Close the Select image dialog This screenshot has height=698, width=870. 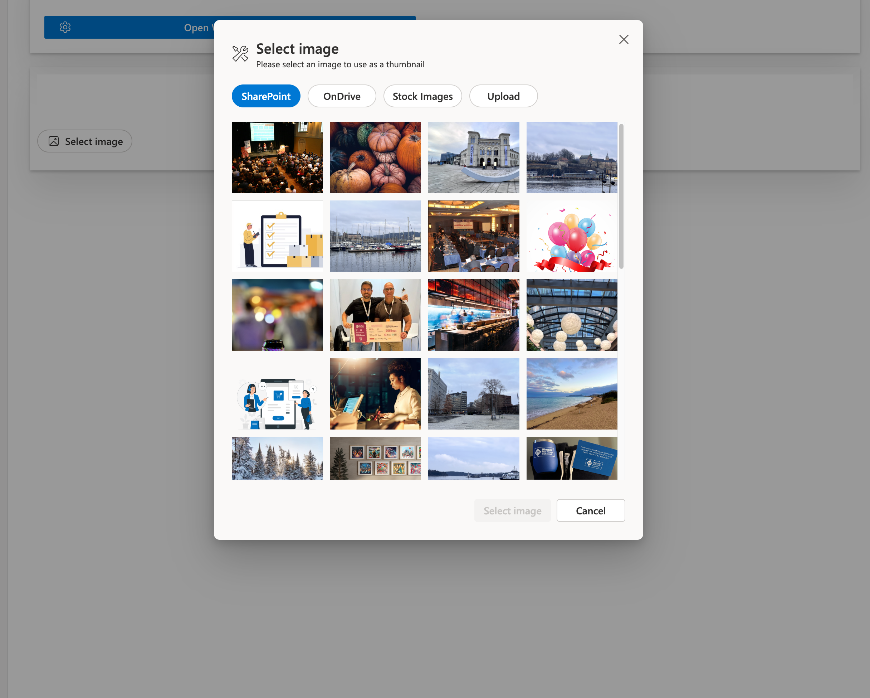point(624,40)
